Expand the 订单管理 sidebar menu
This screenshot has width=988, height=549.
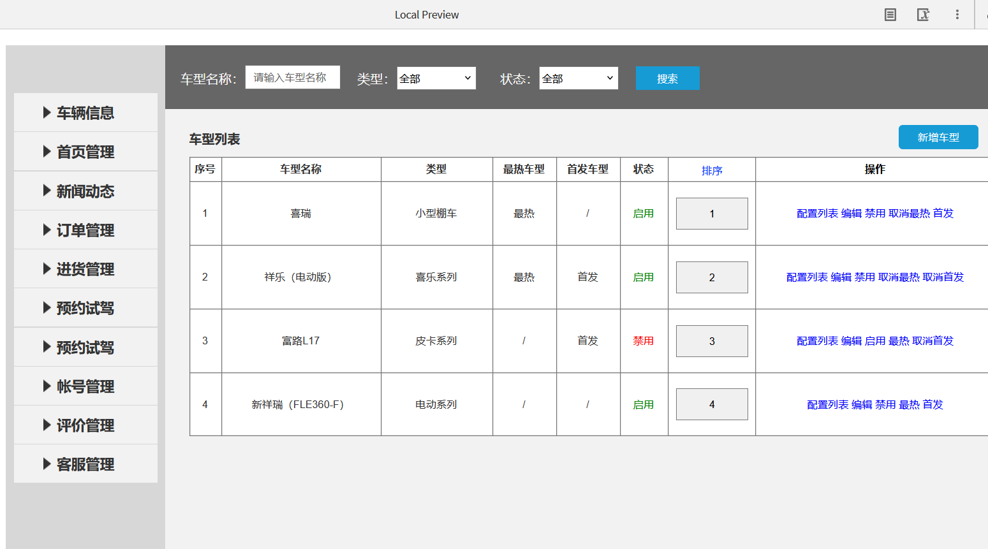pos(85,230)
